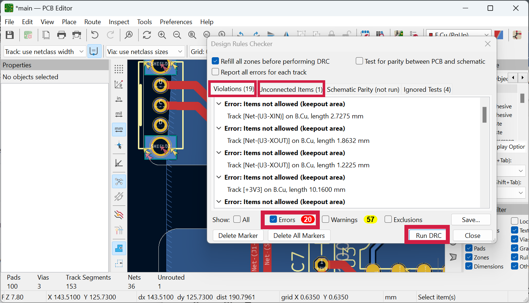
Task: Enable Test for parity between PCB and schematic
Action: (x=359, y=61)
